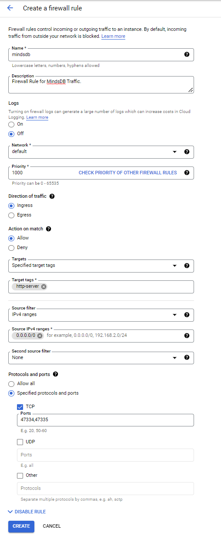The width and height of the screenshot is (221, 539).
Task: Show help for Direction of traffic
Action: point(52,196)
